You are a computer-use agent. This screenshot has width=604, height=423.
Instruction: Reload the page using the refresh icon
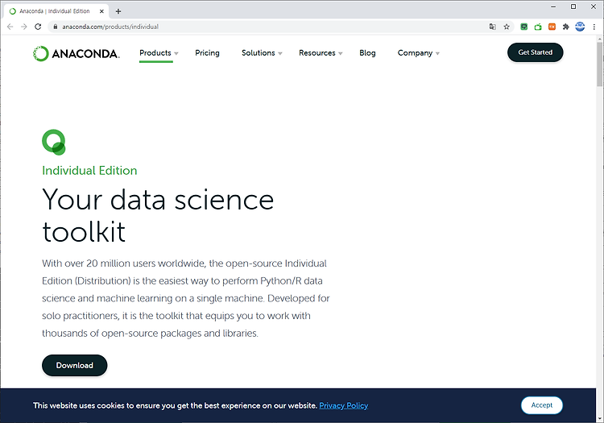click(x=38, y=27)
